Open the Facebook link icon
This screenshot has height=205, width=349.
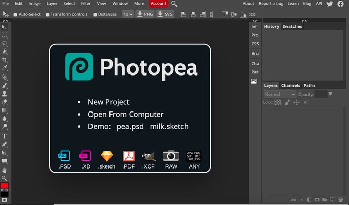pos(340,4)
